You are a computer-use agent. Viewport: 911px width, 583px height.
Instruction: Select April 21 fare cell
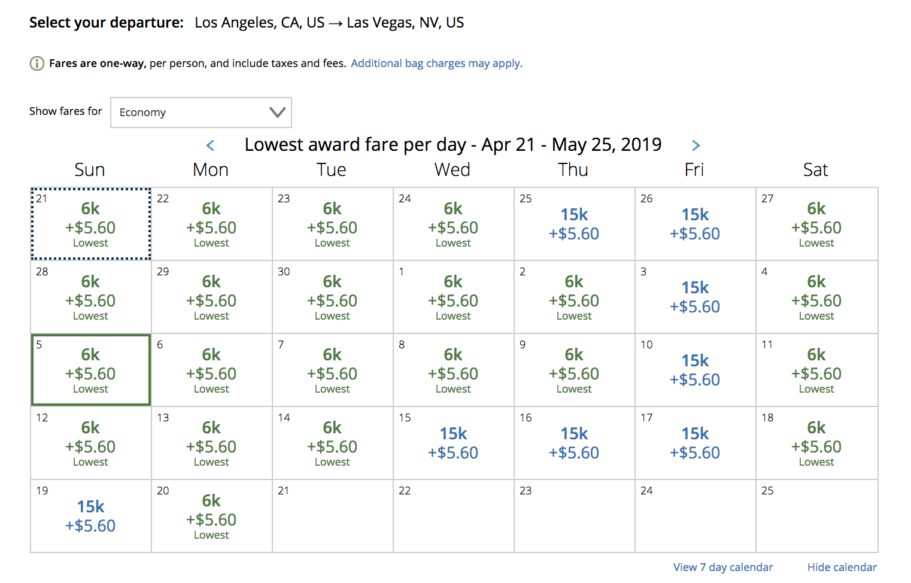click(x=90, y=224)
